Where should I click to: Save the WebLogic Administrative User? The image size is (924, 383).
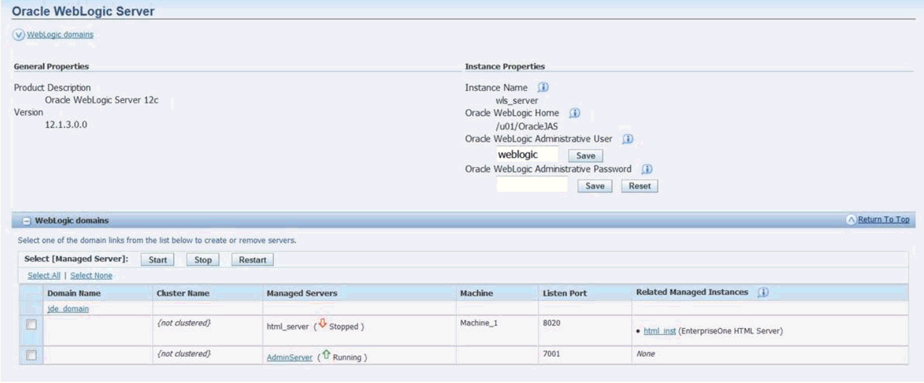pyautogui.click(x=584, y=155)
